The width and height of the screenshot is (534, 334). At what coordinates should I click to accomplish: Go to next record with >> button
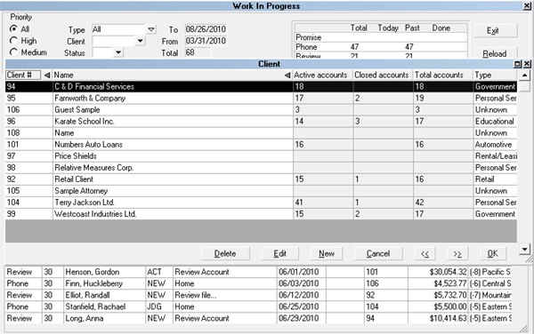[457, 253]
